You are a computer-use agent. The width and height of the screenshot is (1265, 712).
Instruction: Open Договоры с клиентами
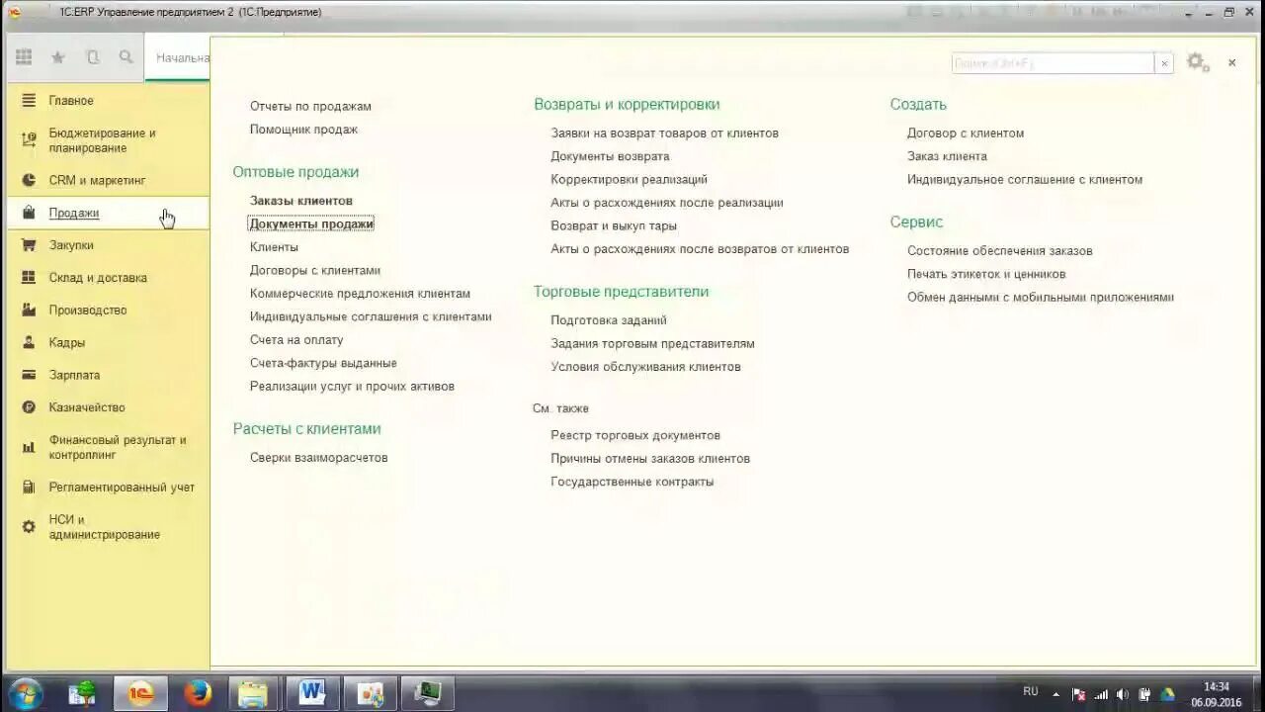click(x=315, y=270)
